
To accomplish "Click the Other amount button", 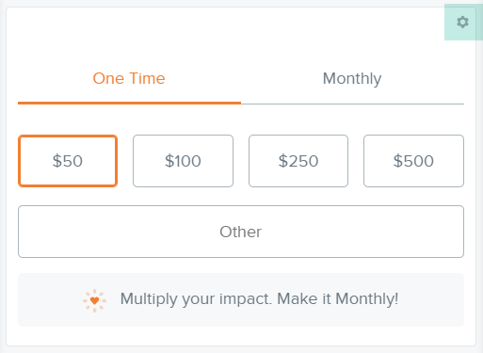I will point(241,232).
